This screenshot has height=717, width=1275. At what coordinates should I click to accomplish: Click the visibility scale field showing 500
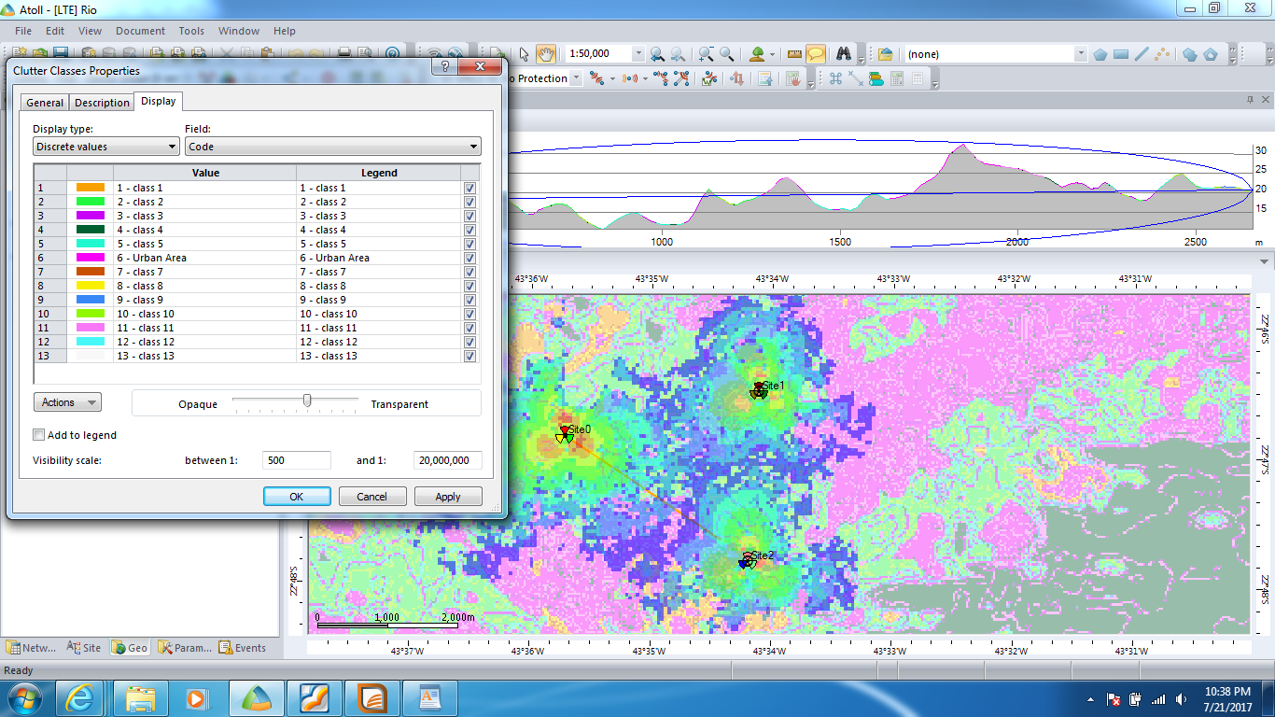[x=297, y=460]
